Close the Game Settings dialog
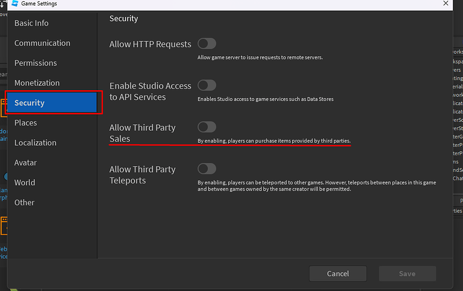This screenshot has height=291, width=463. pyautogui.click(x=446, y=3)
